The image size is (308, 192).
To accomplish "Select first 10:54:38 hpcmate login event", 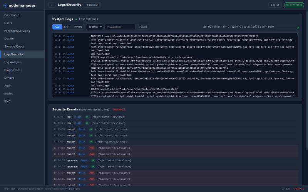I will (x=176, y=161).
